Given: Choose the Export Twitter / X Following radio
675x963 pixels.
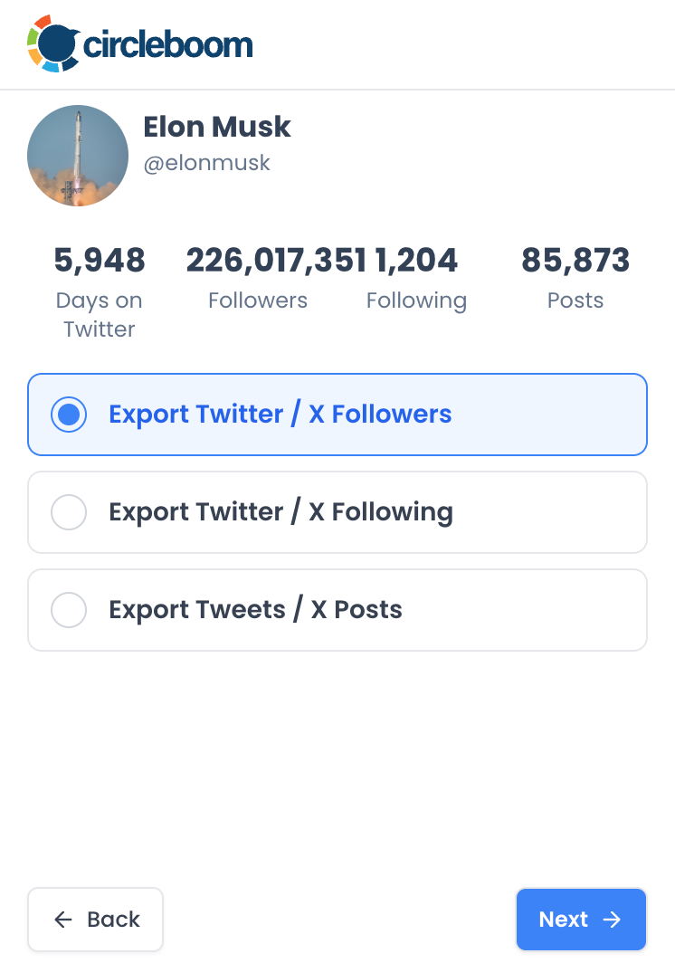Looking at the screenshot, I should coord(69,511).
